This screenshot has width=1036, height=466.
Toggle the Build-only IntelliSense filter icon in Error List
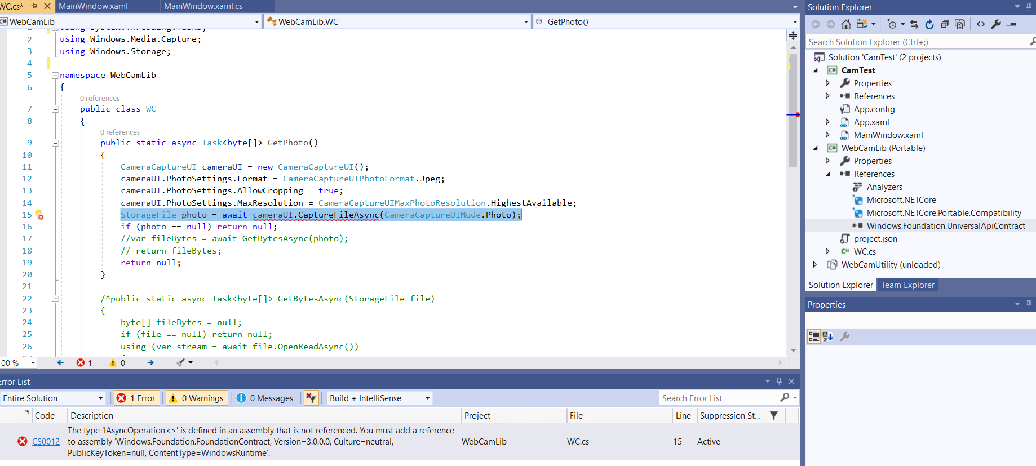(311, 398)
